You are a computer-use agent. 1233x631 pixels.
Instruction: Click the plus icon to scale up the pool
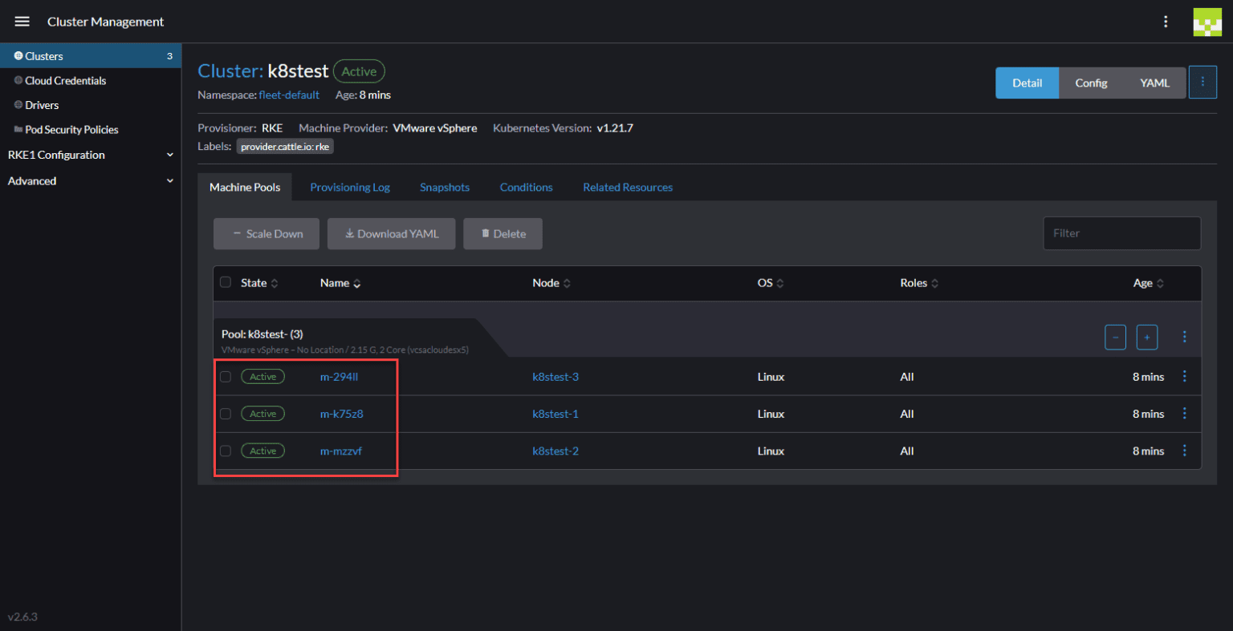coord(1146,337)
